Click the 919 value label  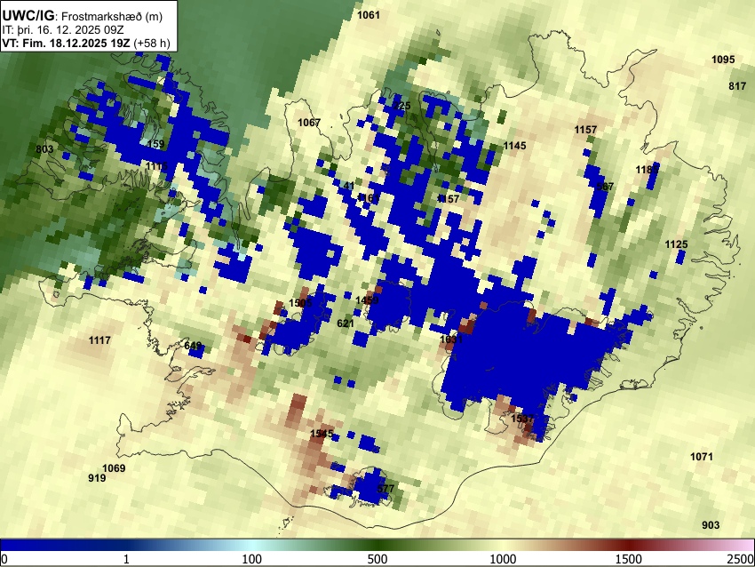(x=97, y=478)
